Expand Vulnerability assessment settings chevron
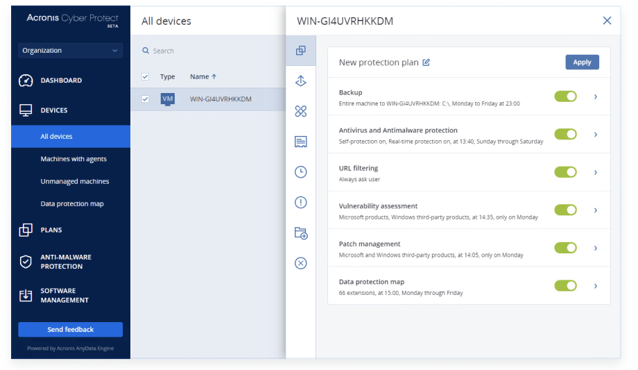Image resolution: width=638 pixels, height=370 pixels. [595, 210]
